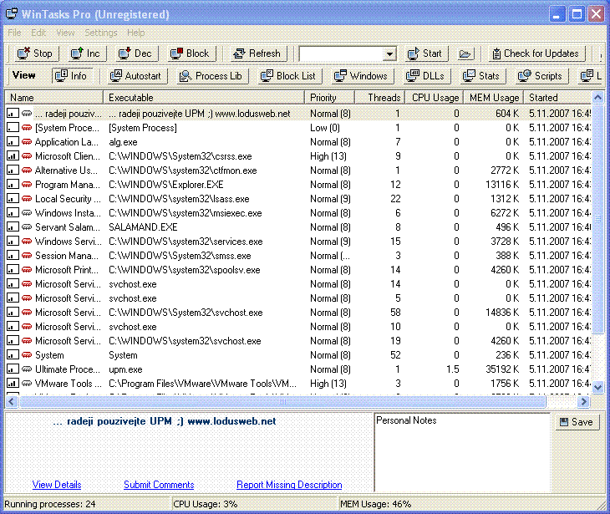Sort by the Executable column header
Viewport: 610px width, 514px height.
(x=204, y=97)
